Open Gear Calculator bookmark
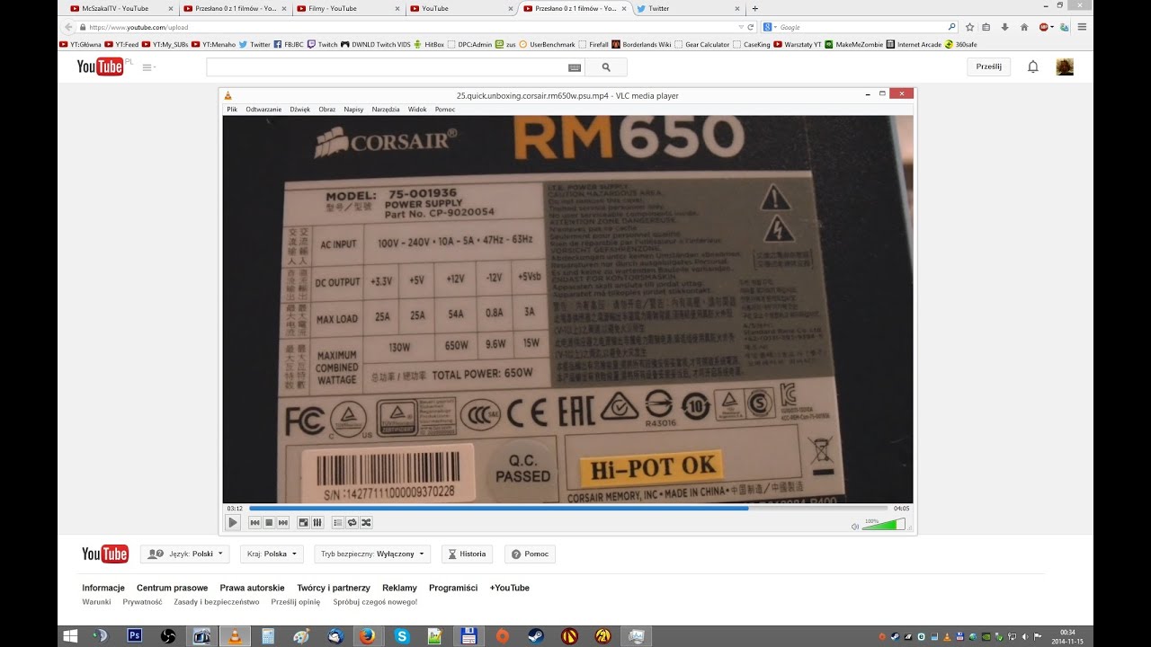Viewport: 1151px width, 647px height. [x=702, y=44]
